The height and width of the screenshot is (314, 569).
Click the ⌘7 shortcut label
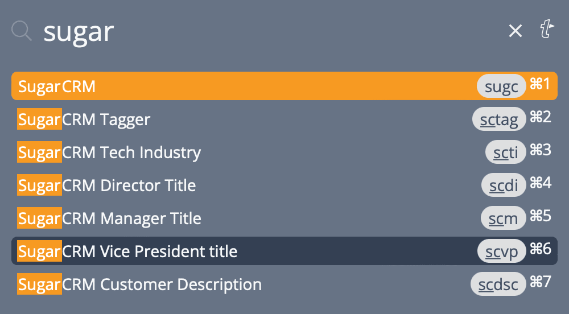point(541,282)
